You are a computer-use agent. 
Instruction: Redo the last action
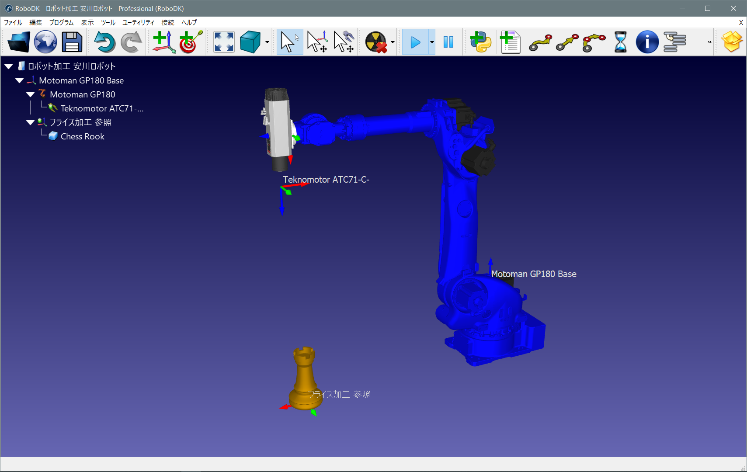131,42
